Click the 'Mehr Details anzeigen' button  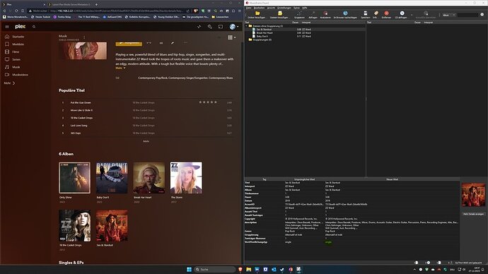(473, 214)
